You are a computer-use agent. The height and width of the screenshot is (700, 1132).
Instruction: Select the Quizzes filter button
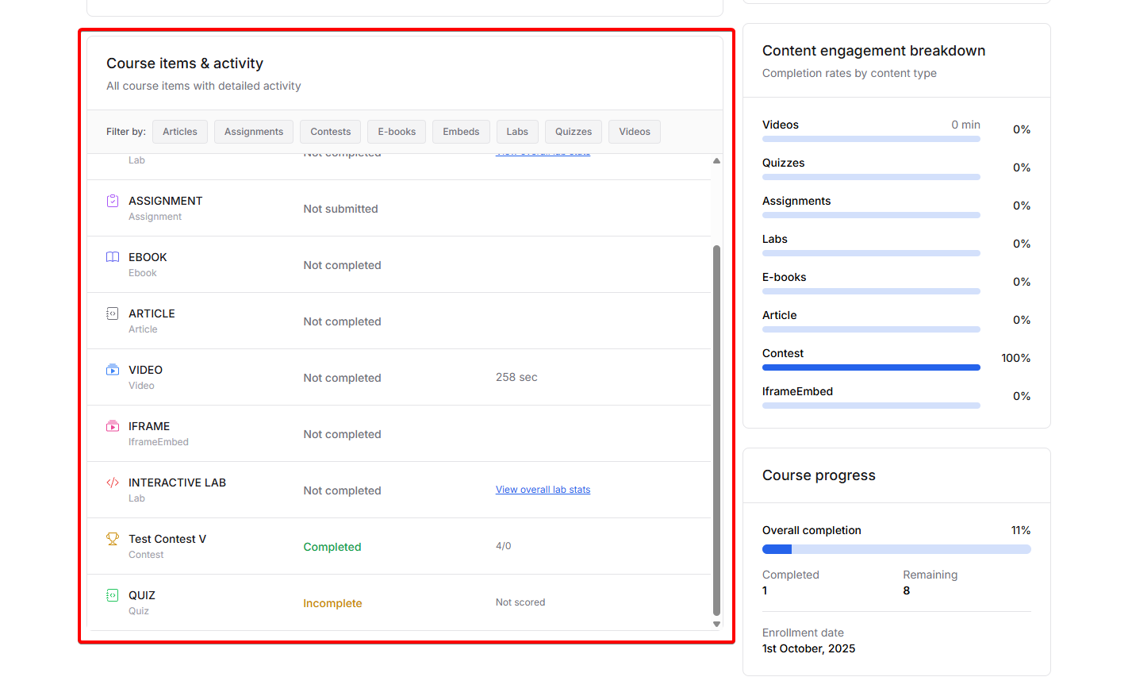tap(574, 132)
